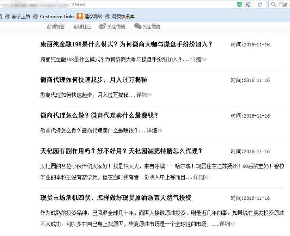290x236 pixels.
Task: Go to 彭城视窗 in site navigation
Action: point(56,27)
